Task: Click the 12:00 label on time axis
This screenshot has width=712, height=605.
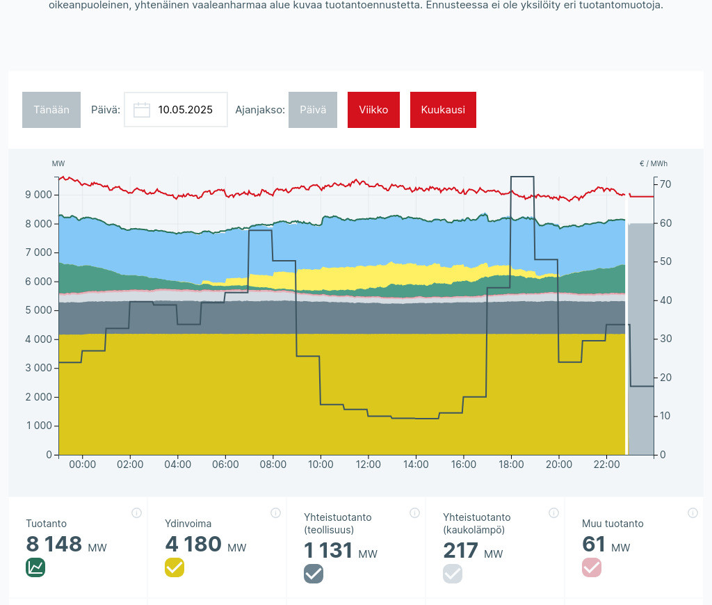Action: click(368, 465)
